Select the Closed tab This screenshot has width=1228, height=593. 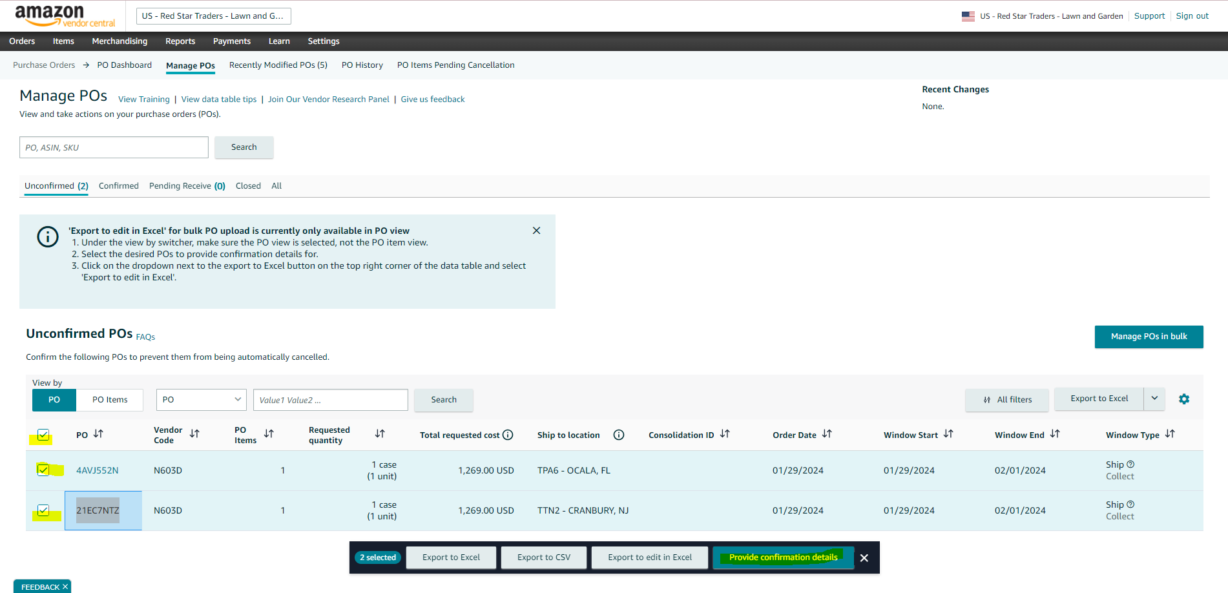(x=248, y=186)
